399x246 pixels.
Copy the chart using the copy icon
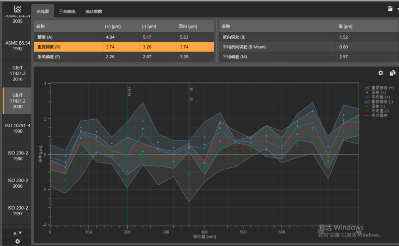tap(393, 73)
